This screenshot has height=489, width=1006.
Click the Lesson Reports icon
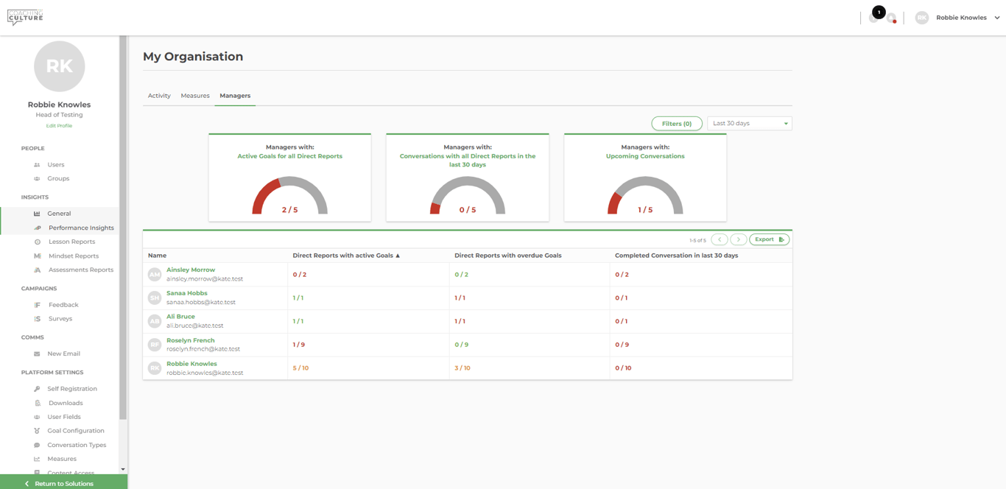pyautogui.click(x=37, y=242)
